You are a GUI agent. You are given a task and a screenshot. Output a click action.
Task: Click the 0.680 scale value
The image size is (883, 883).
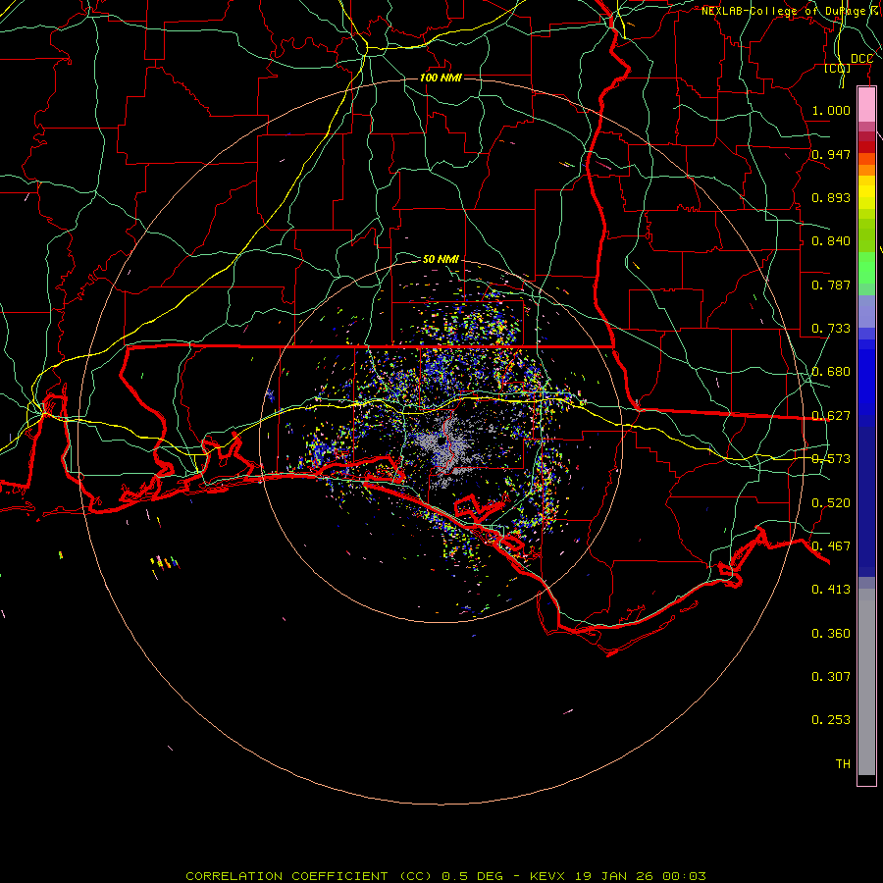point(831,372)
